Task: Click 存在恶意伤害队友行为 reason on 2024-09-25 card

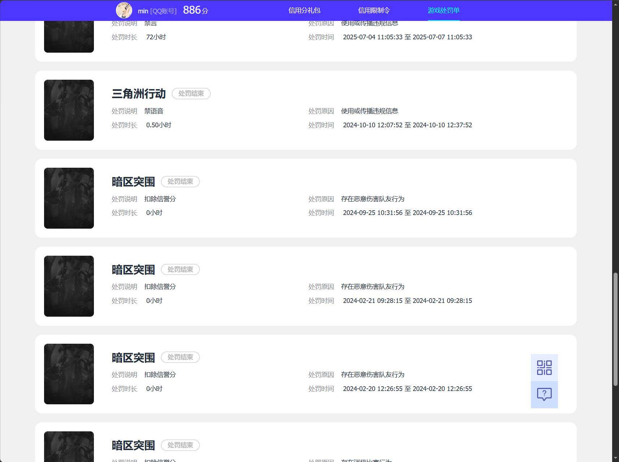Action: coord(373,199)
